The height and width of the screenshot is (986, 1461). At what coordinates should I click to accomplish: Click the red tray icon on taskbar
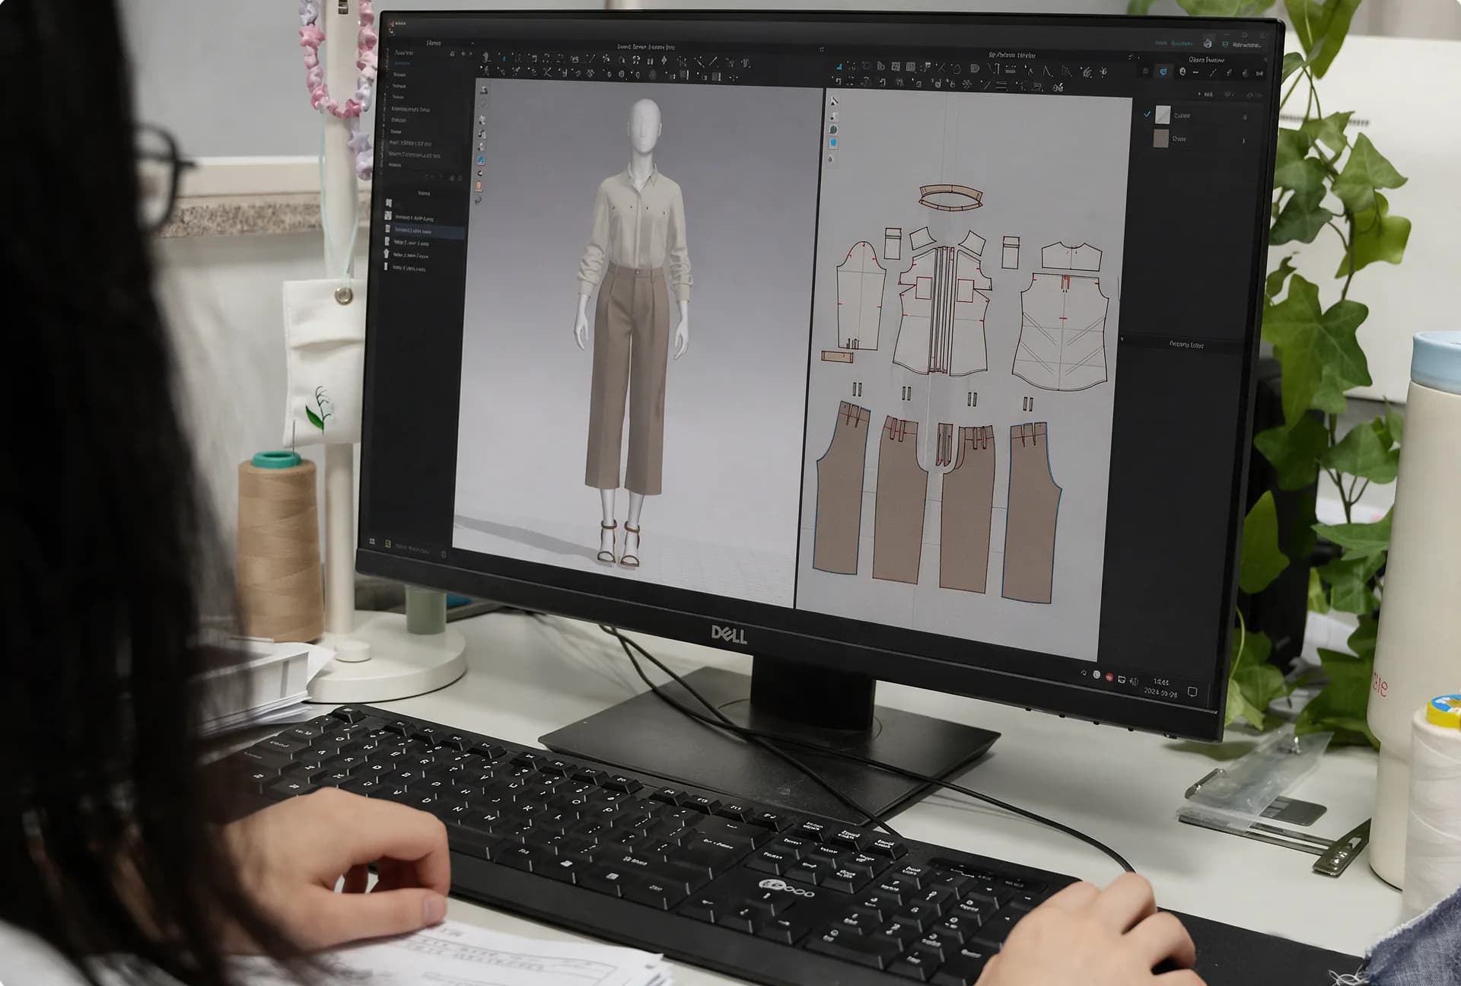1109,677
